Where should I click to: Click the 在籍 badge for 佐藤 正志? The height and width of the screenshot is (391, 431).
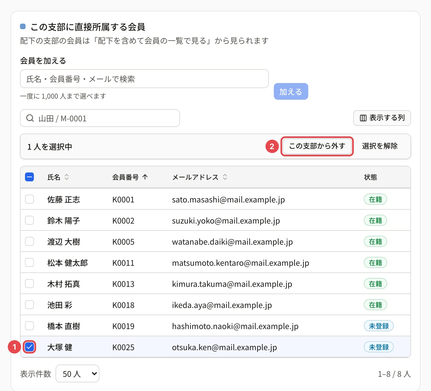375,199
